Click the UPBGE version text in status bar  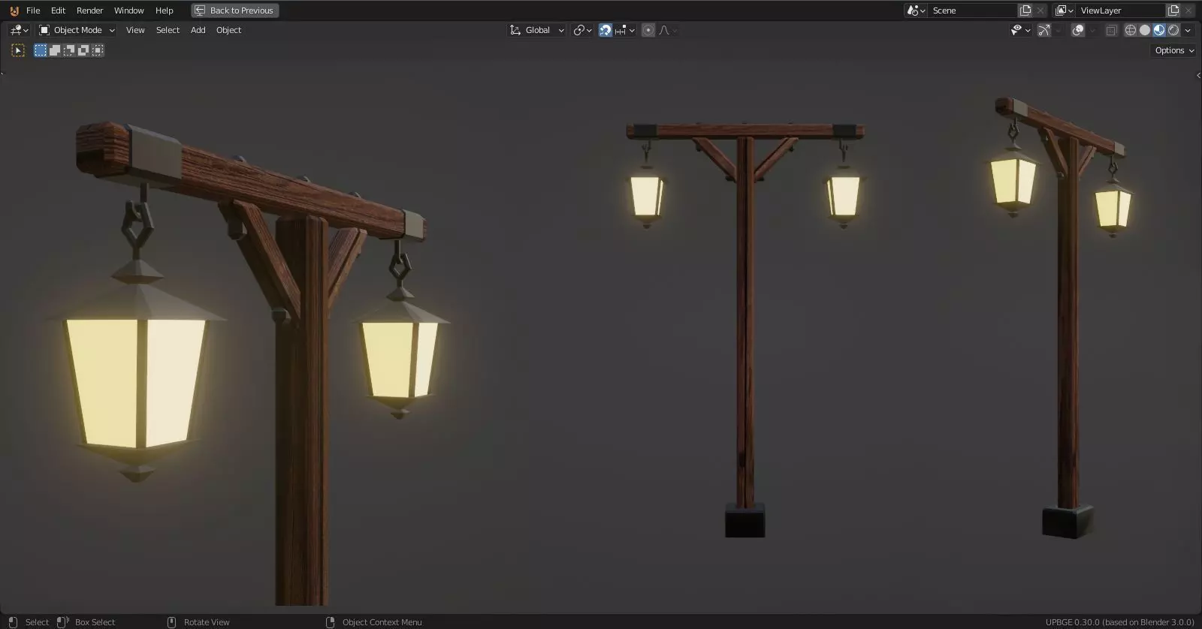coord(1119,622)
